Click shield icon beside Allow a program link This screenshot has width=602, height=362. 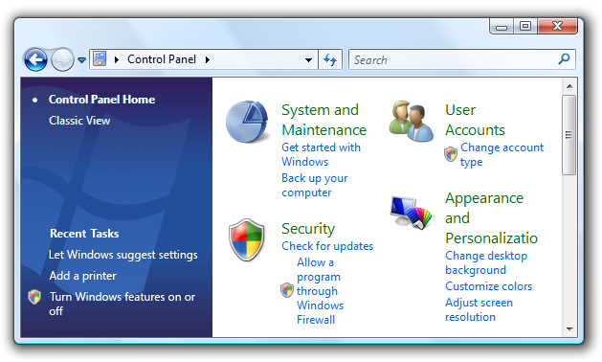pyautogui.click(x=287, y=290)
